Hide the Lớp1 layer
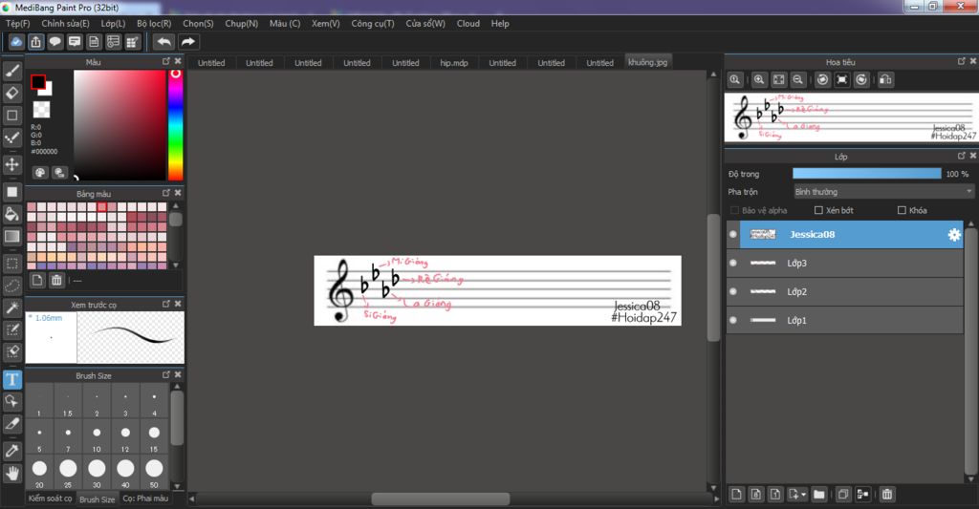 tap(733, 320)
